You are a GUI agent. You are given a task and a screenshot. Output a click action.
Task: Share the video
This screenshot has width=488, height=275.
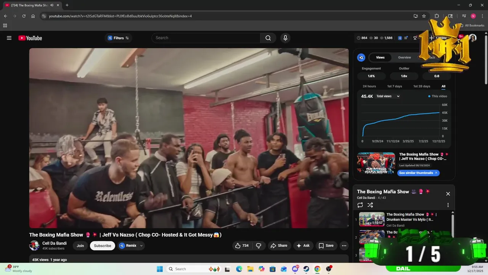278,246
